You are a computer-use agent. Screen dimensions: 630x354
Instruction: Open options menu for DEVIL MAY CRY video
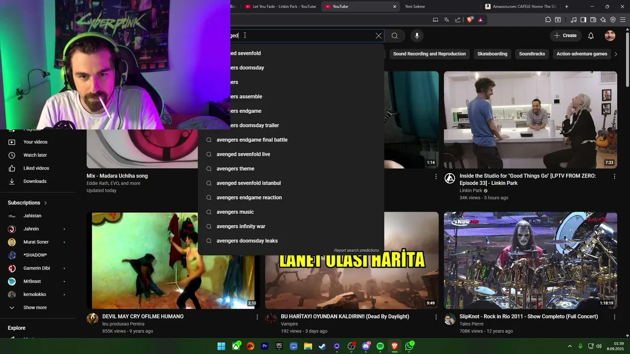click(x=257, y=317)
